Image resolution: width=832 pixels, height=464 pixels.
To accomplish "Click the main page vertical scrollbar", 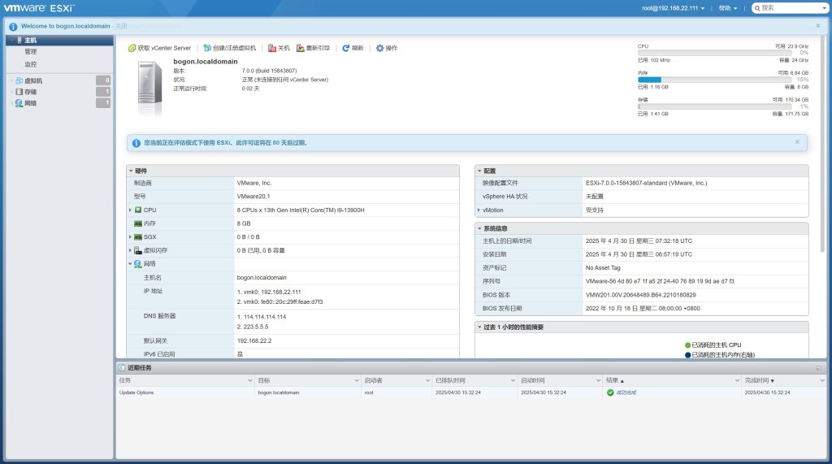I will click(823, 143).
